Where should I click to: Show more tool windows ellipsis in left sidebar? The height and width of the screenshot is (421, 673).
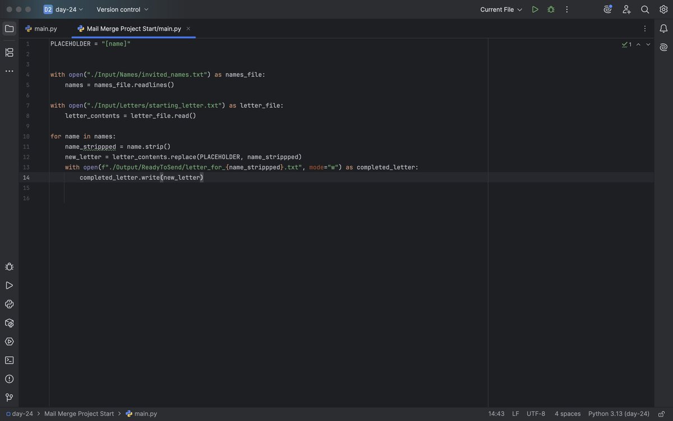(9, 71)
